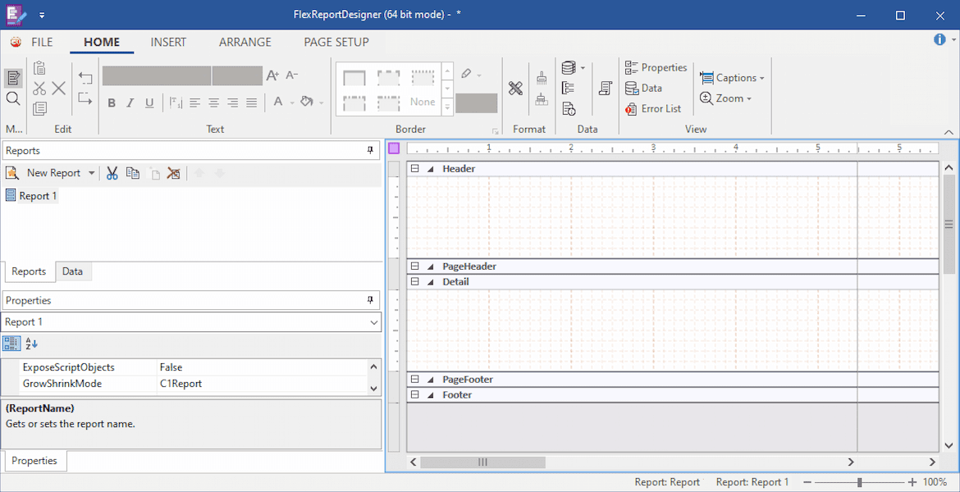960x492 pixels.
Task: Select Report 1 in the reports list
Action: tap(37, 195)
